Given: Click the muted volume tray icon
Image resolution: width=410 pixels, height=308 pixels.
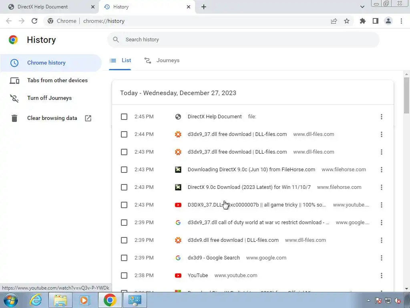Looking at the screenshot, I should click(x=398, y=300).
